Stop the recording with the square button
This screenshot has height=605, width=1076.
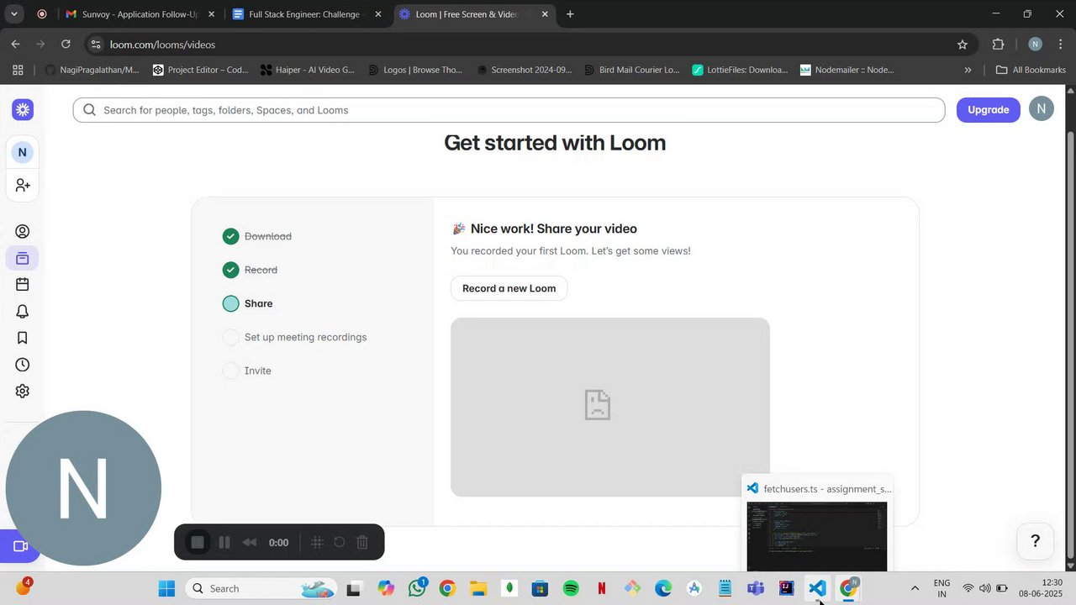click(198, 543)
